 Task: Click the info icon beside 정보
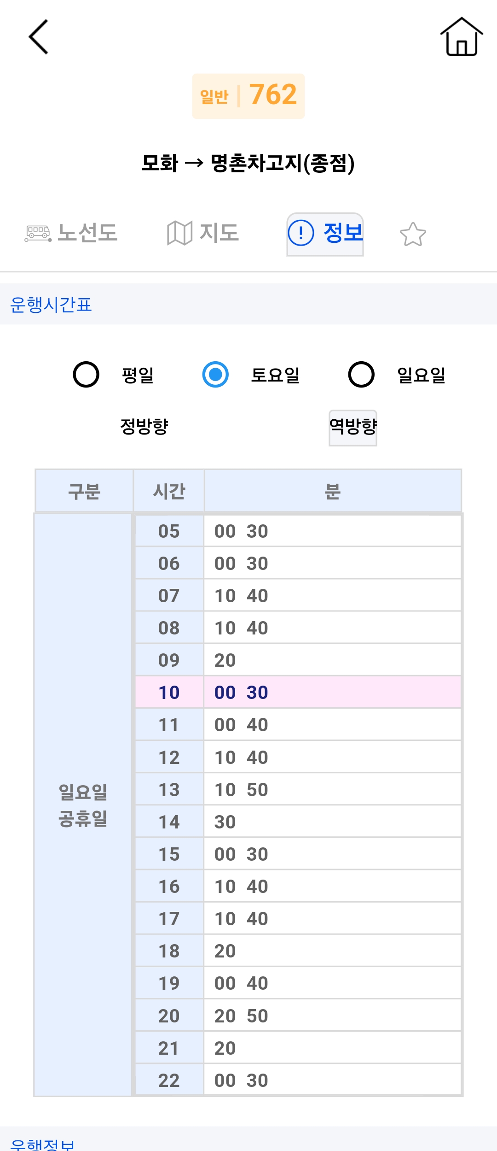[301, 233]
